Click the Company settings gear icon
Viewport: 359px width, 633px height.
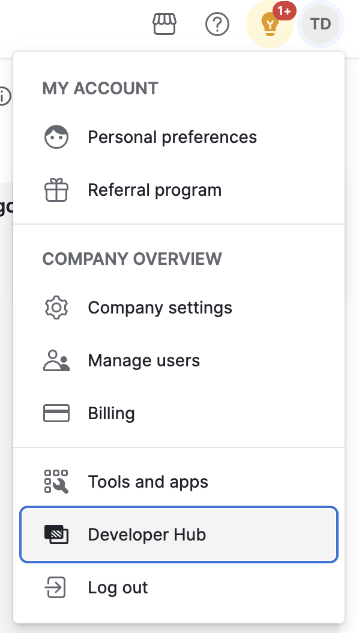[56, 307]
